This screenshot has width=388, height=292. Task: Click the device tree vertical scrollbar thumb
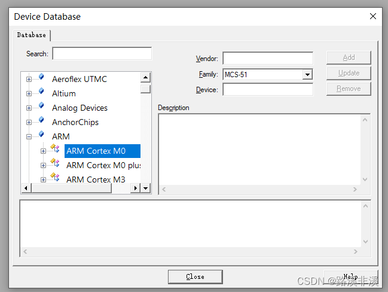click(x=145, y=89)
